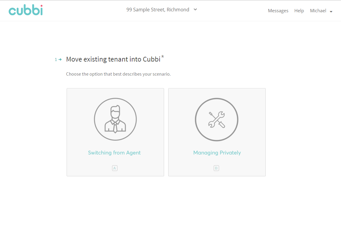341x240 pixels.
Task: Click the B key badge
Action: point(216,168)
